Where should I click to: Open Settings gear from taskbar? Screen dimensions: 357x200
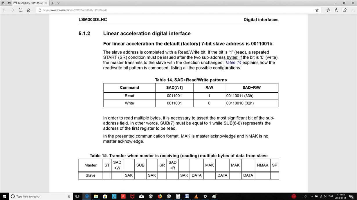tap(205, 196)
